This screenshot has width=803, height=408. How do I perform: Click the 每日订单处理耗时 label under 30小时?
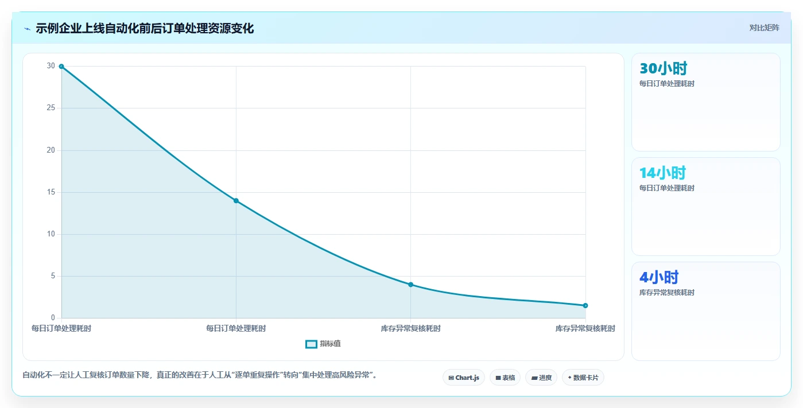point(667,84)
